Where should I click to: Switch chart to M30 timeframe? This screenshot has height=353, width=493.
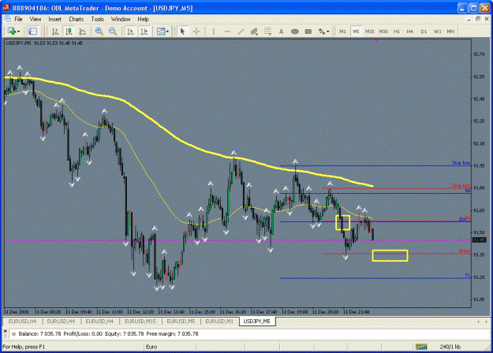point(383,31)
